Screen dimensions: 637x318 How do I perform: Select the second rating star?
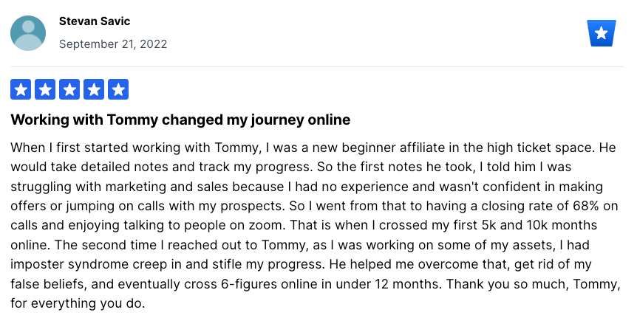coord(45,89)
